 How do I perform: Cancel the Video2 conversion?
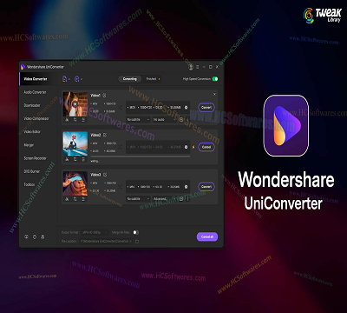[206, 147]
